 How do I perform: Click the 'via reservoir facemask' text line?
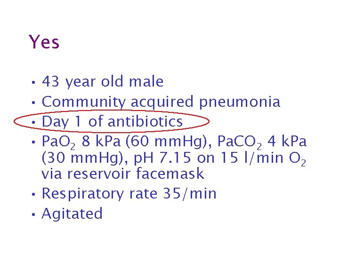click(x=122, y=174)
